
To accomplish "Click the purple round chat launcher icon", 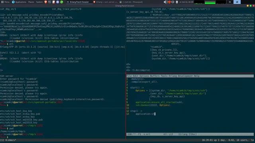I will [x=57, y=2].
